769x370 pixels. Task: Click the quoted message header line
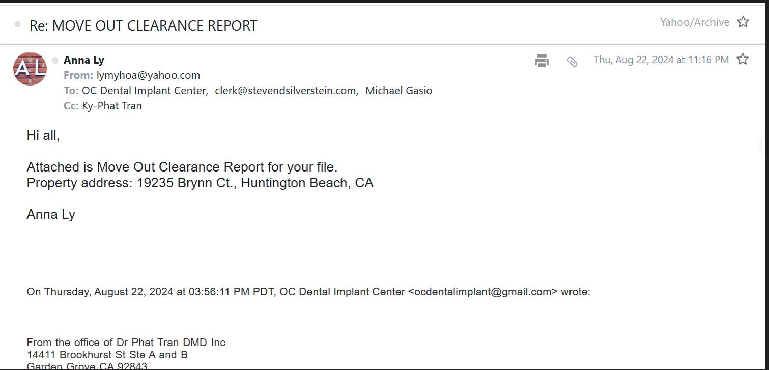point(308,292)
